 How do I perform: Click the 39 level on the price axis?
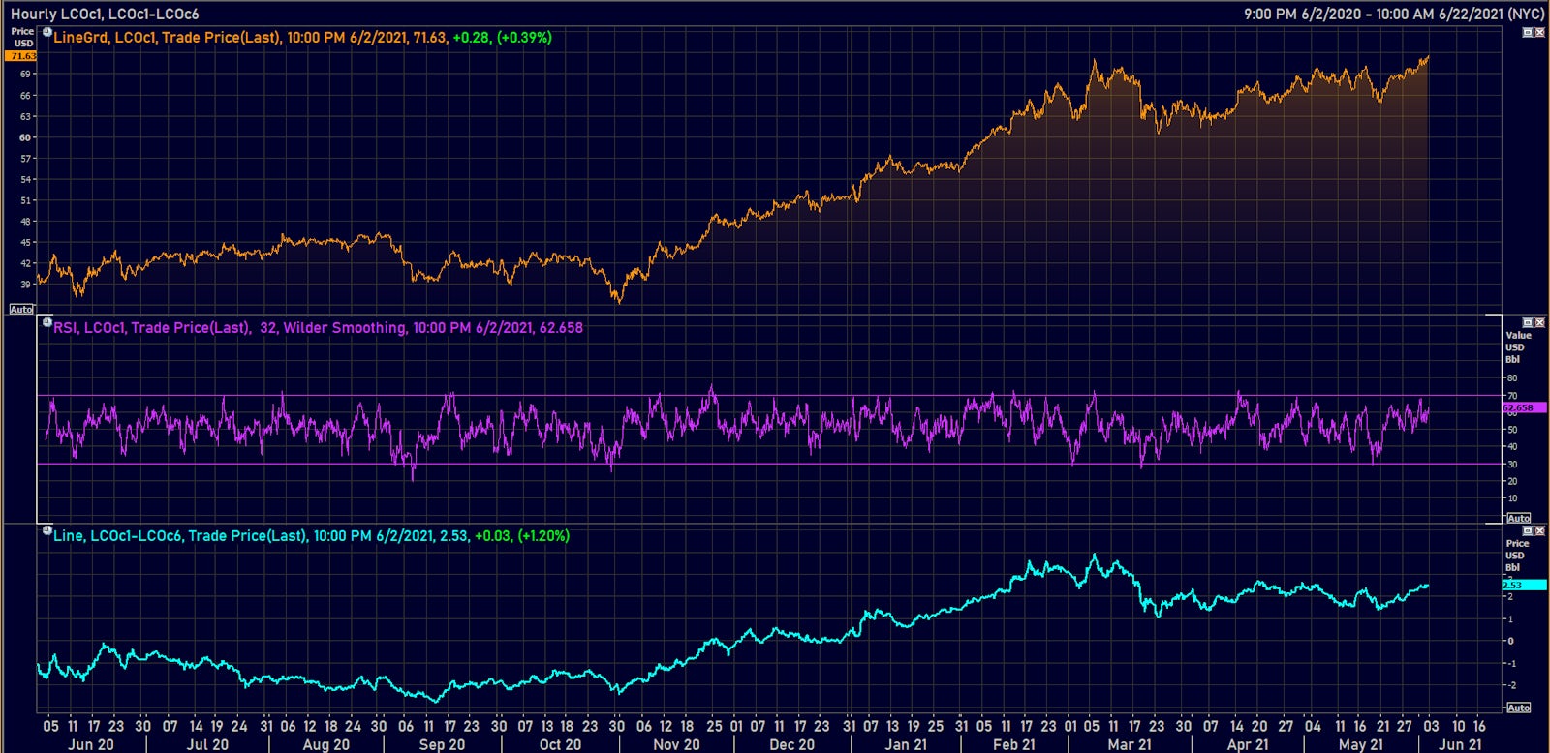pyautogui.click(x=25, y=285)
